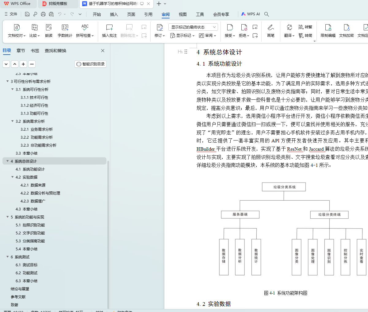Viewport: 368px width, 312px height.
Task: Open search magnifier icon next to WPS AI
Action: click(x=267, y=14)
